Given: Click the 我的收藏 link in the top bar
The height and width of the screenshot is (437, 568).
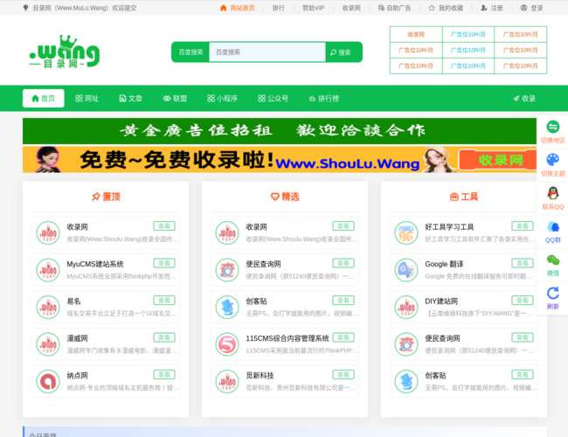Looking at the screenshot, I should 446,8.
